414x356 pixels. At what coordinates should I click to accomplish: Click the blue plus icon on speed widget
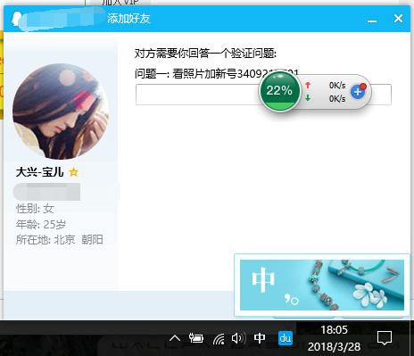tap(358, 92)
